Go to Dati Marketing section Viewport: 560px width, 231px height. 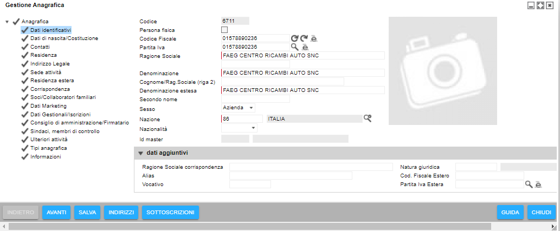pyautogui.click(x=48, y=106)
